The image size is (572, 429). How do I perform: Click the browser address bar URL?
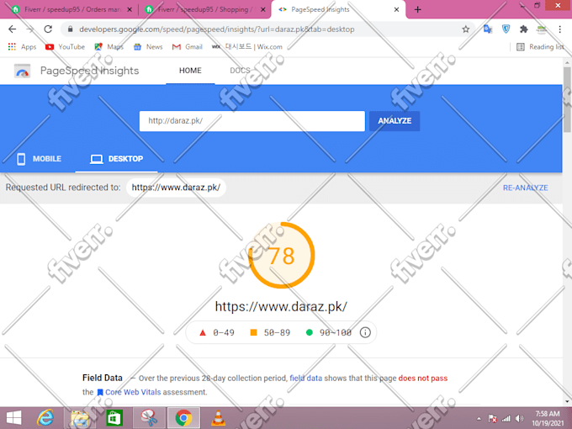[217, 29]
